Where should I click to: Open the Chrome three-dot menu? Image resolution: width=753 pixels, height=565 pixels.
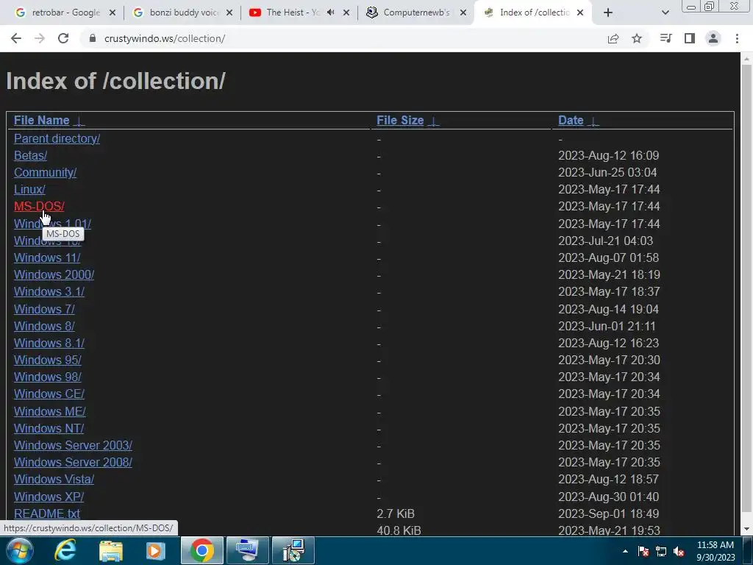(737, 38)
